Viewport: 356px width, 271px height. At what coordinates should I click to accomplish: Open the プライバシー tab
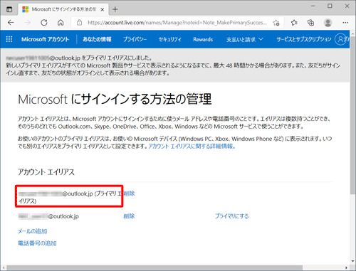pyautogui.click(x=135, y=39)
